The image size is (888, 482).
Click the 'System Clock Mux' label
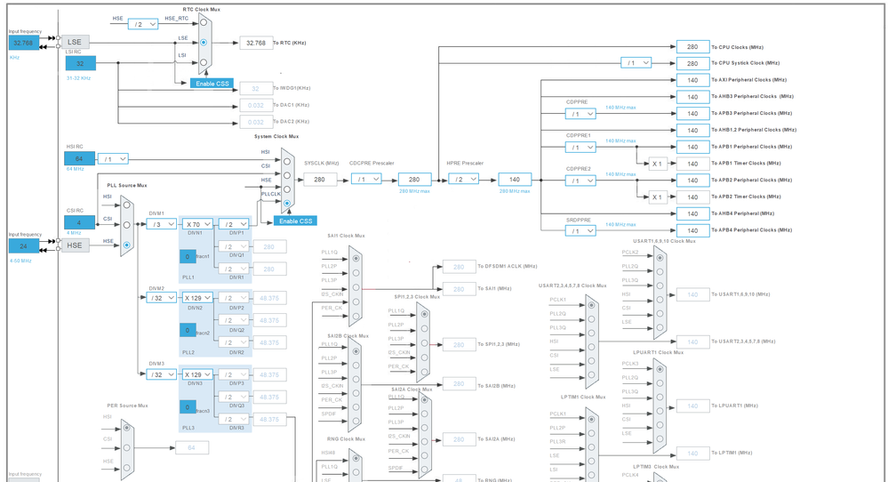pos(276,136)
